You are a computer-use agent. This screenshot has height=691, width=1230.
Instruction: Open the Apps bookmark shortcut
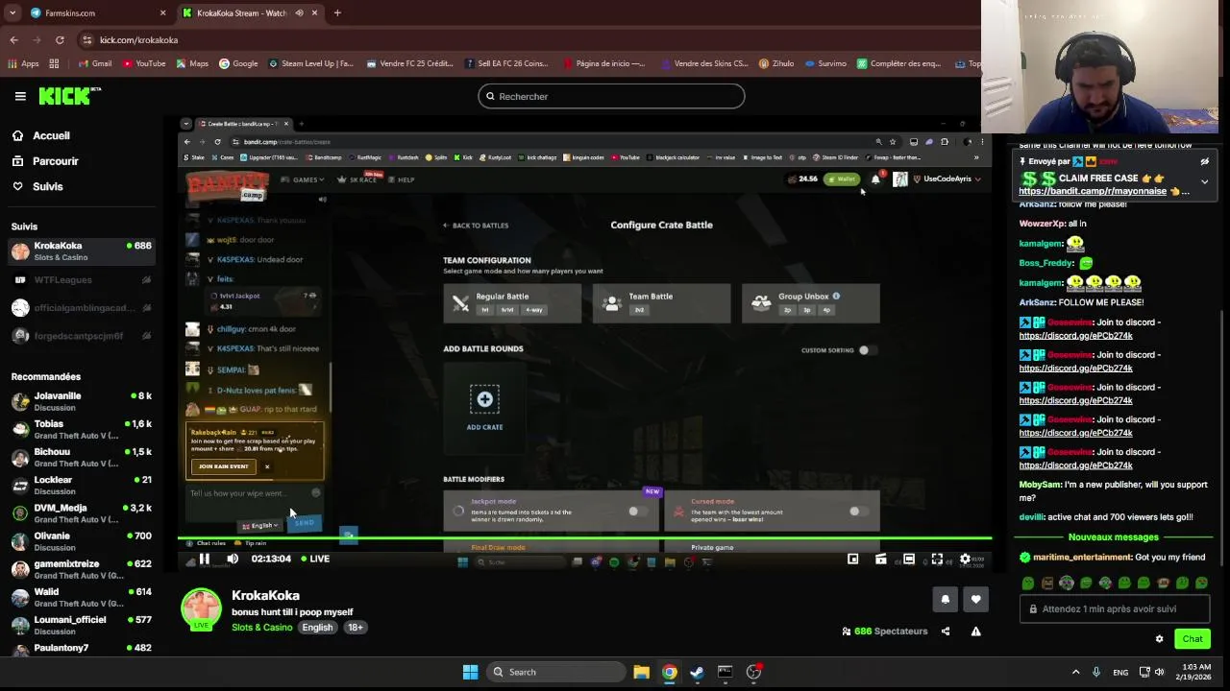tap(23, 63)
